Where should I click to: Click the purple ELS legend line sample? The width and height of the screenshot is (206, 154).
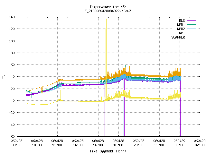coord(192,21)
